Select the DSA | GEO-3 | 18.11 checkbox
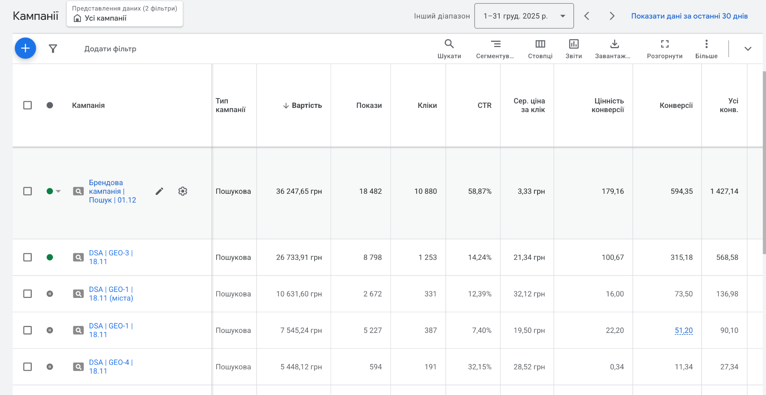The height and width of the screenshot is (395, 766). pos(28,257)
